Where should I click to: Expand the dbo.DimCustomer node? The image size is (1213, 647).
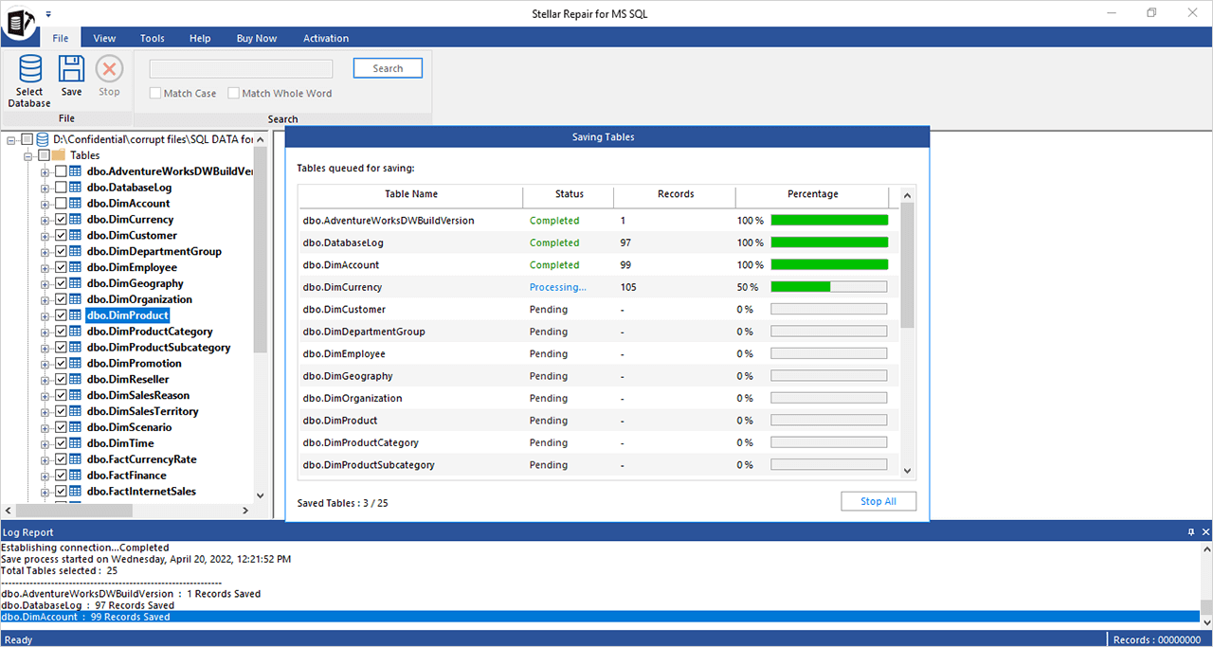tap(45, 236)
